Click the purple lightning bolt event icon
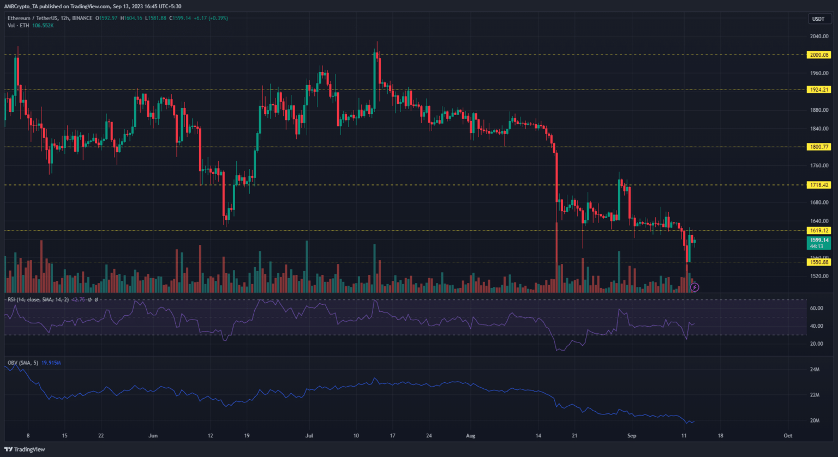838x457 pixels. tap(695, 287)
